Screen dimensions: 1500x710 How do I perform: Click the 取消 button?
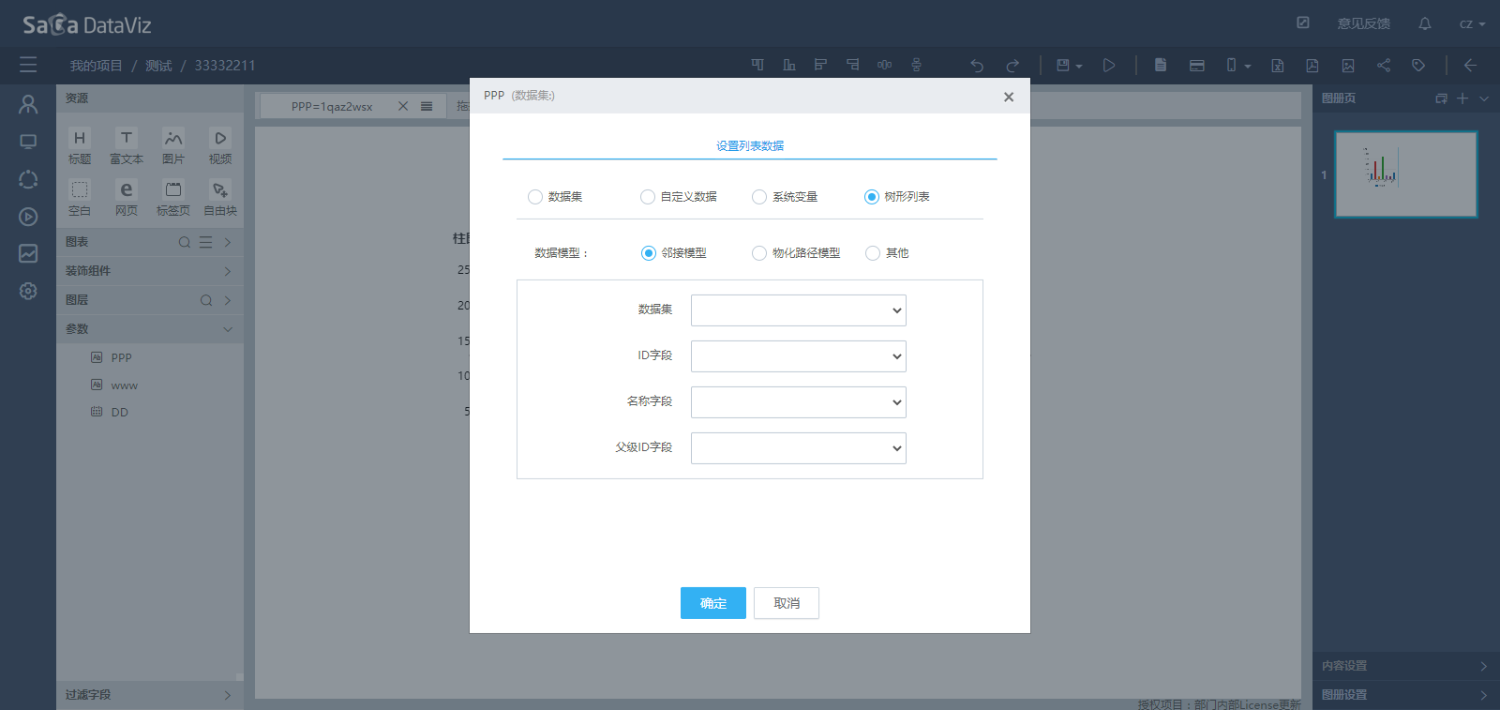787,603
